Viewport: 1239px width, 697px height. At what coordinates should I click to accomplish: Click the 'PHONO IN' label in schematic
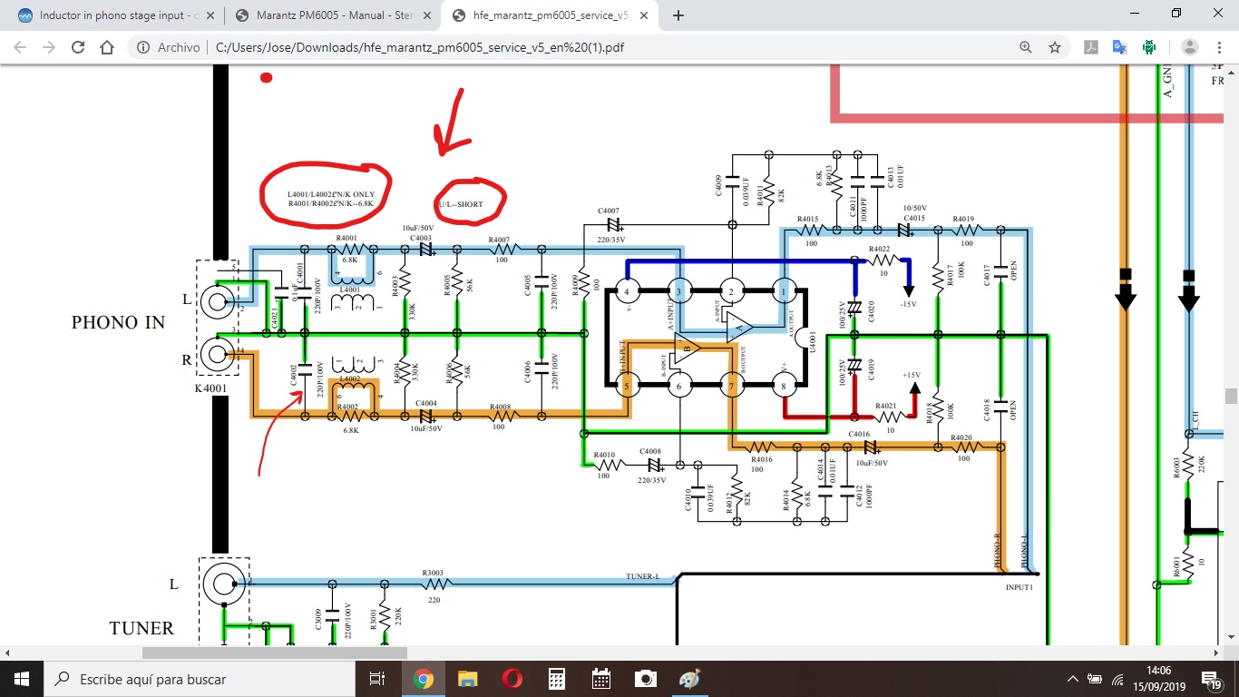(118, 322)
